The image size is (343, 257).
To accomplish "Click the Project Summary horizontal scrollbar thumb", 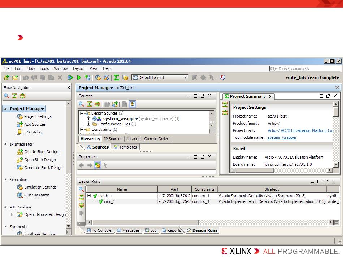I will pos(255,170).
